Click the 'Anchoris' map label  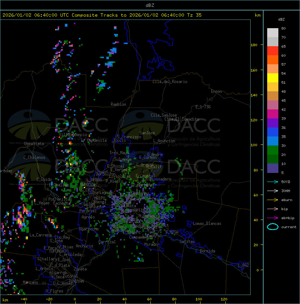click(84, 246)
